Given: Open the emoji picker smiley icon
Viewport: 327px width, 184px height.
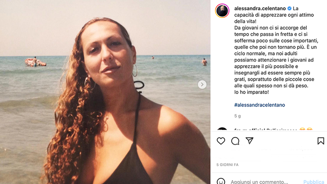Looking at the screenshot, I should (221, 182).
